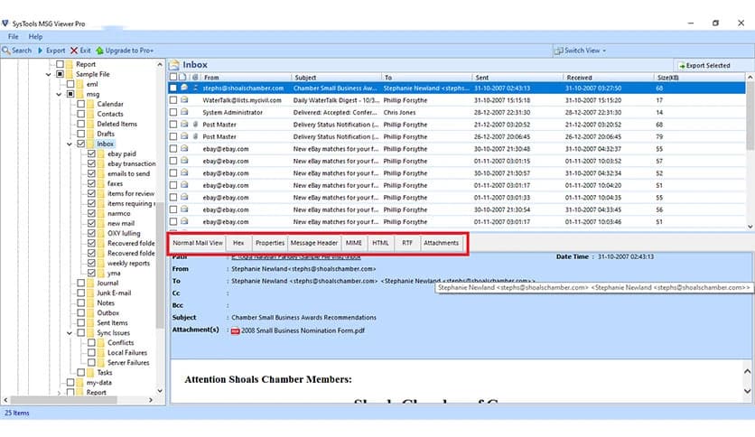Switch to the Hex tab
The image size is (755, 437).
click(x=238, y=243)
